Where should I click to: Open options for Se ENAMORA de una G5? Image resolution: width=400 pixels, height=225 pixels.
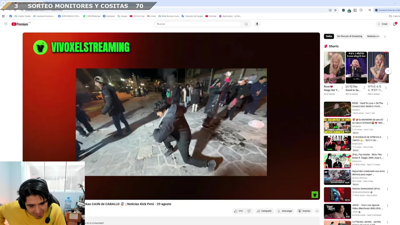[387, 120]
